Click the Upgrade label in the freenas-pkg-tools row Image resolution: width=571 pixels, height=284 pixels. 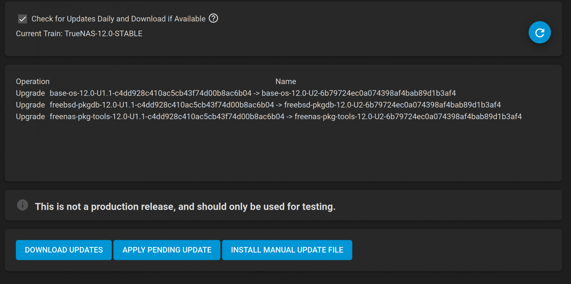tap(30, 117)
